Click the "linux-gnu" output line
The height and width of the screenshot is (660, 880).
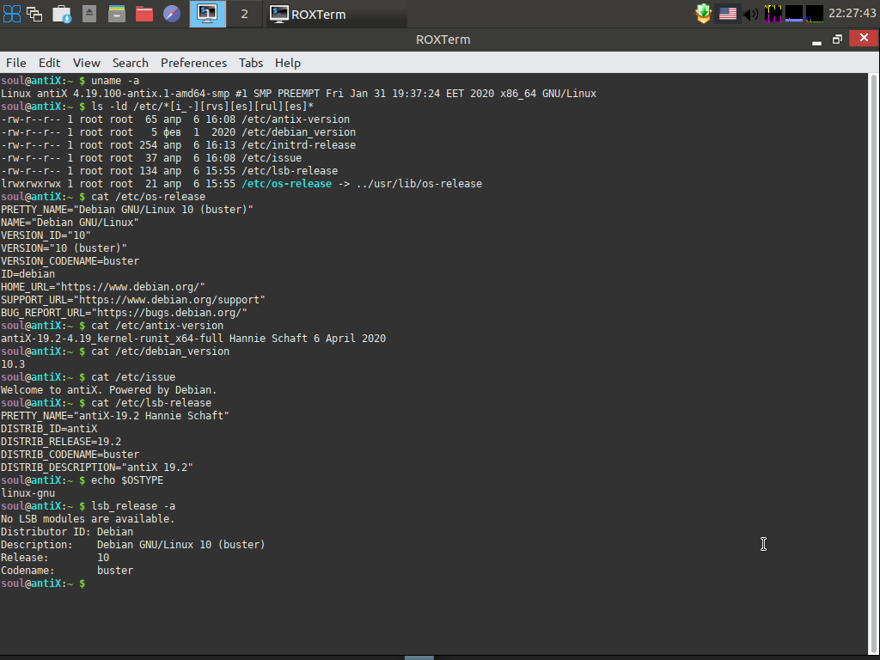(28, 494)
